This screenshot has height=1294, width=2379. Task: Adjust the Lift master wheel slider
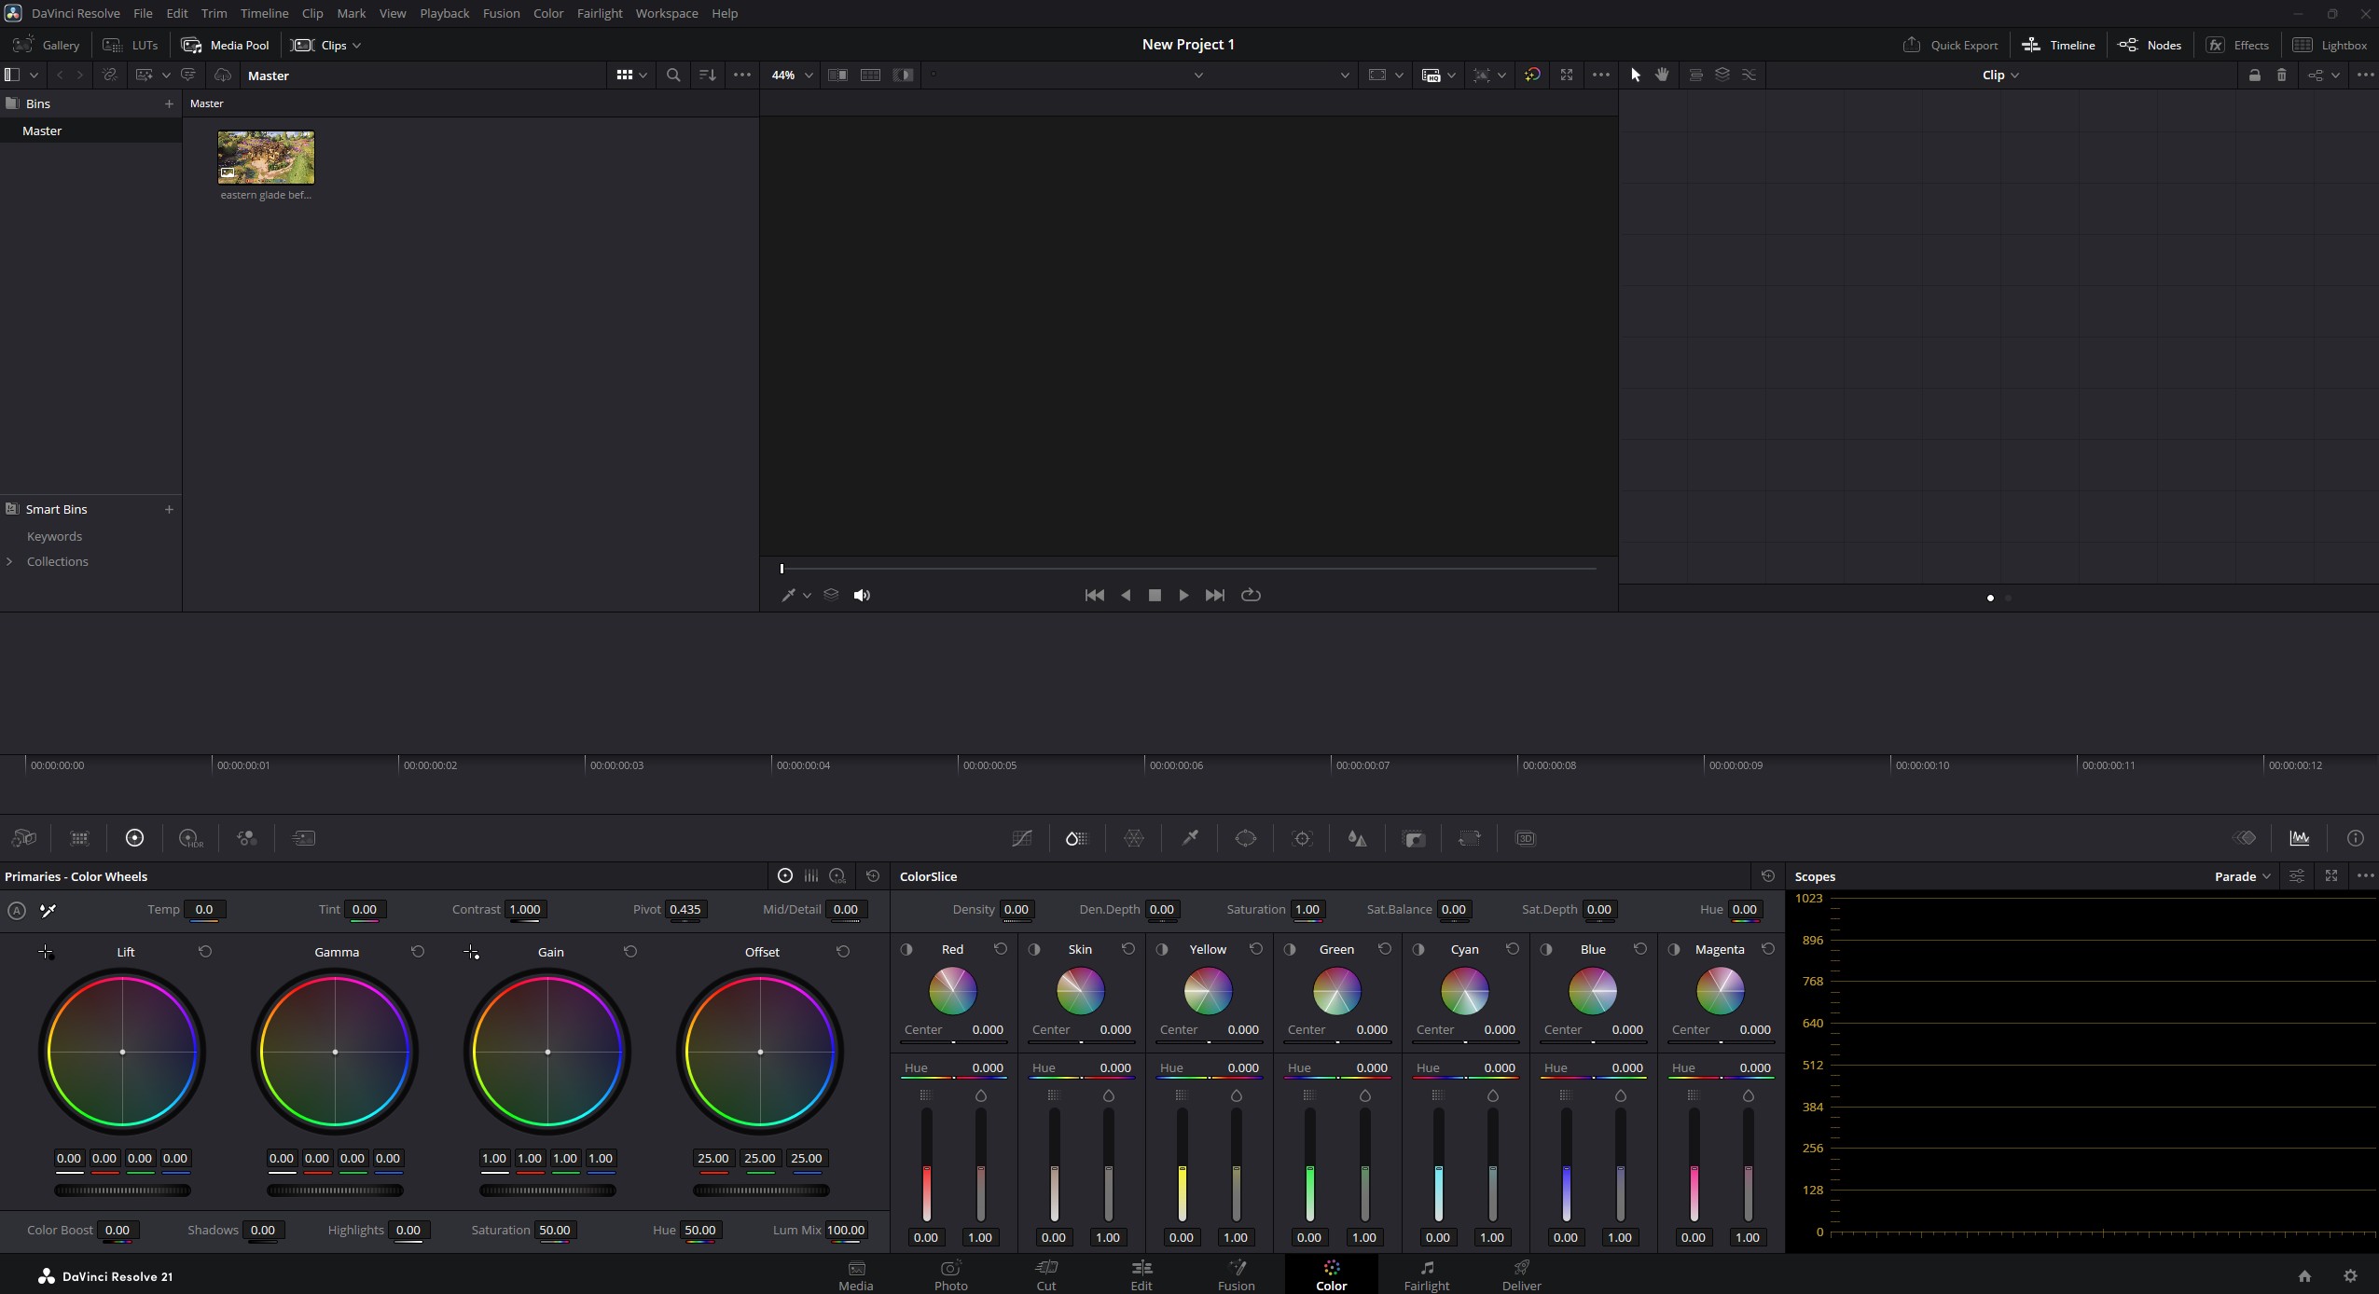tap(122, 1191)
